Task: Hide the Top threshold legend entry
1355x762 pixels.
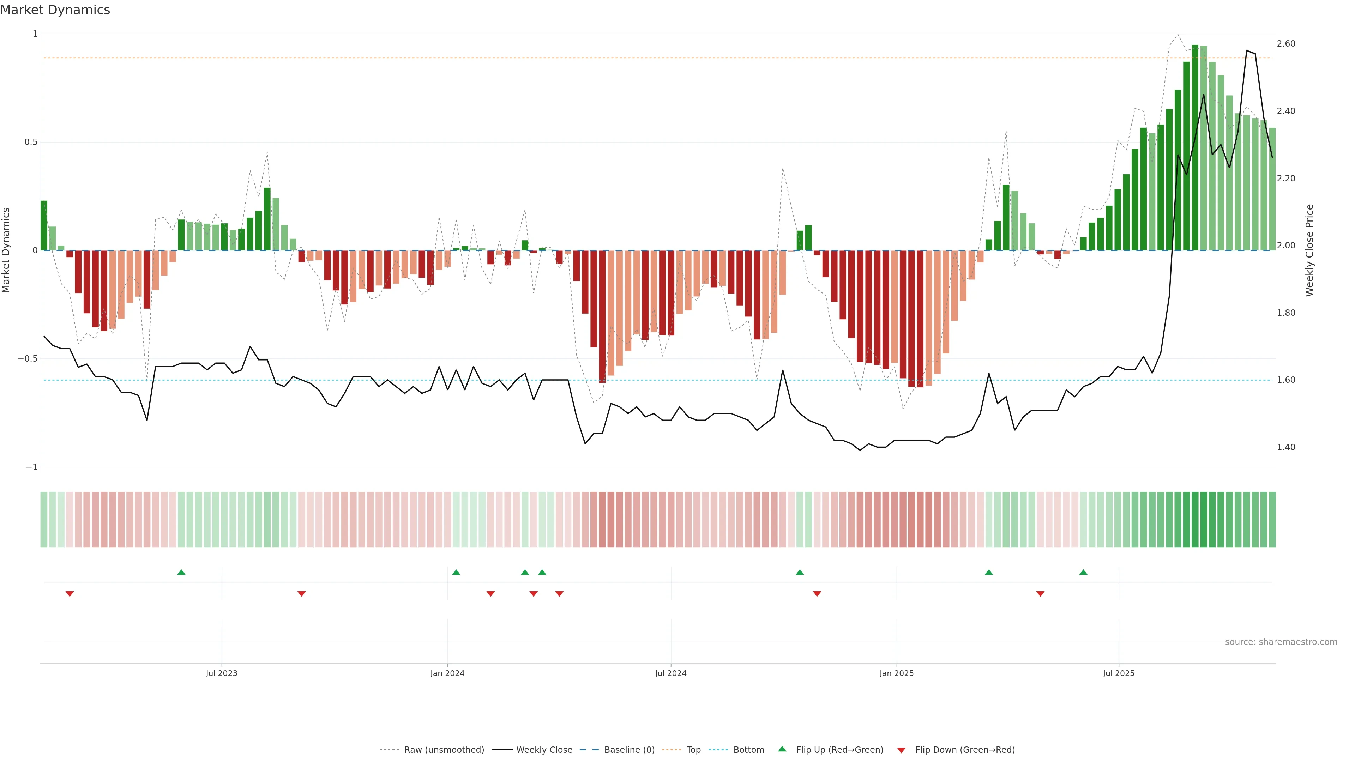Action: [693, 750]
